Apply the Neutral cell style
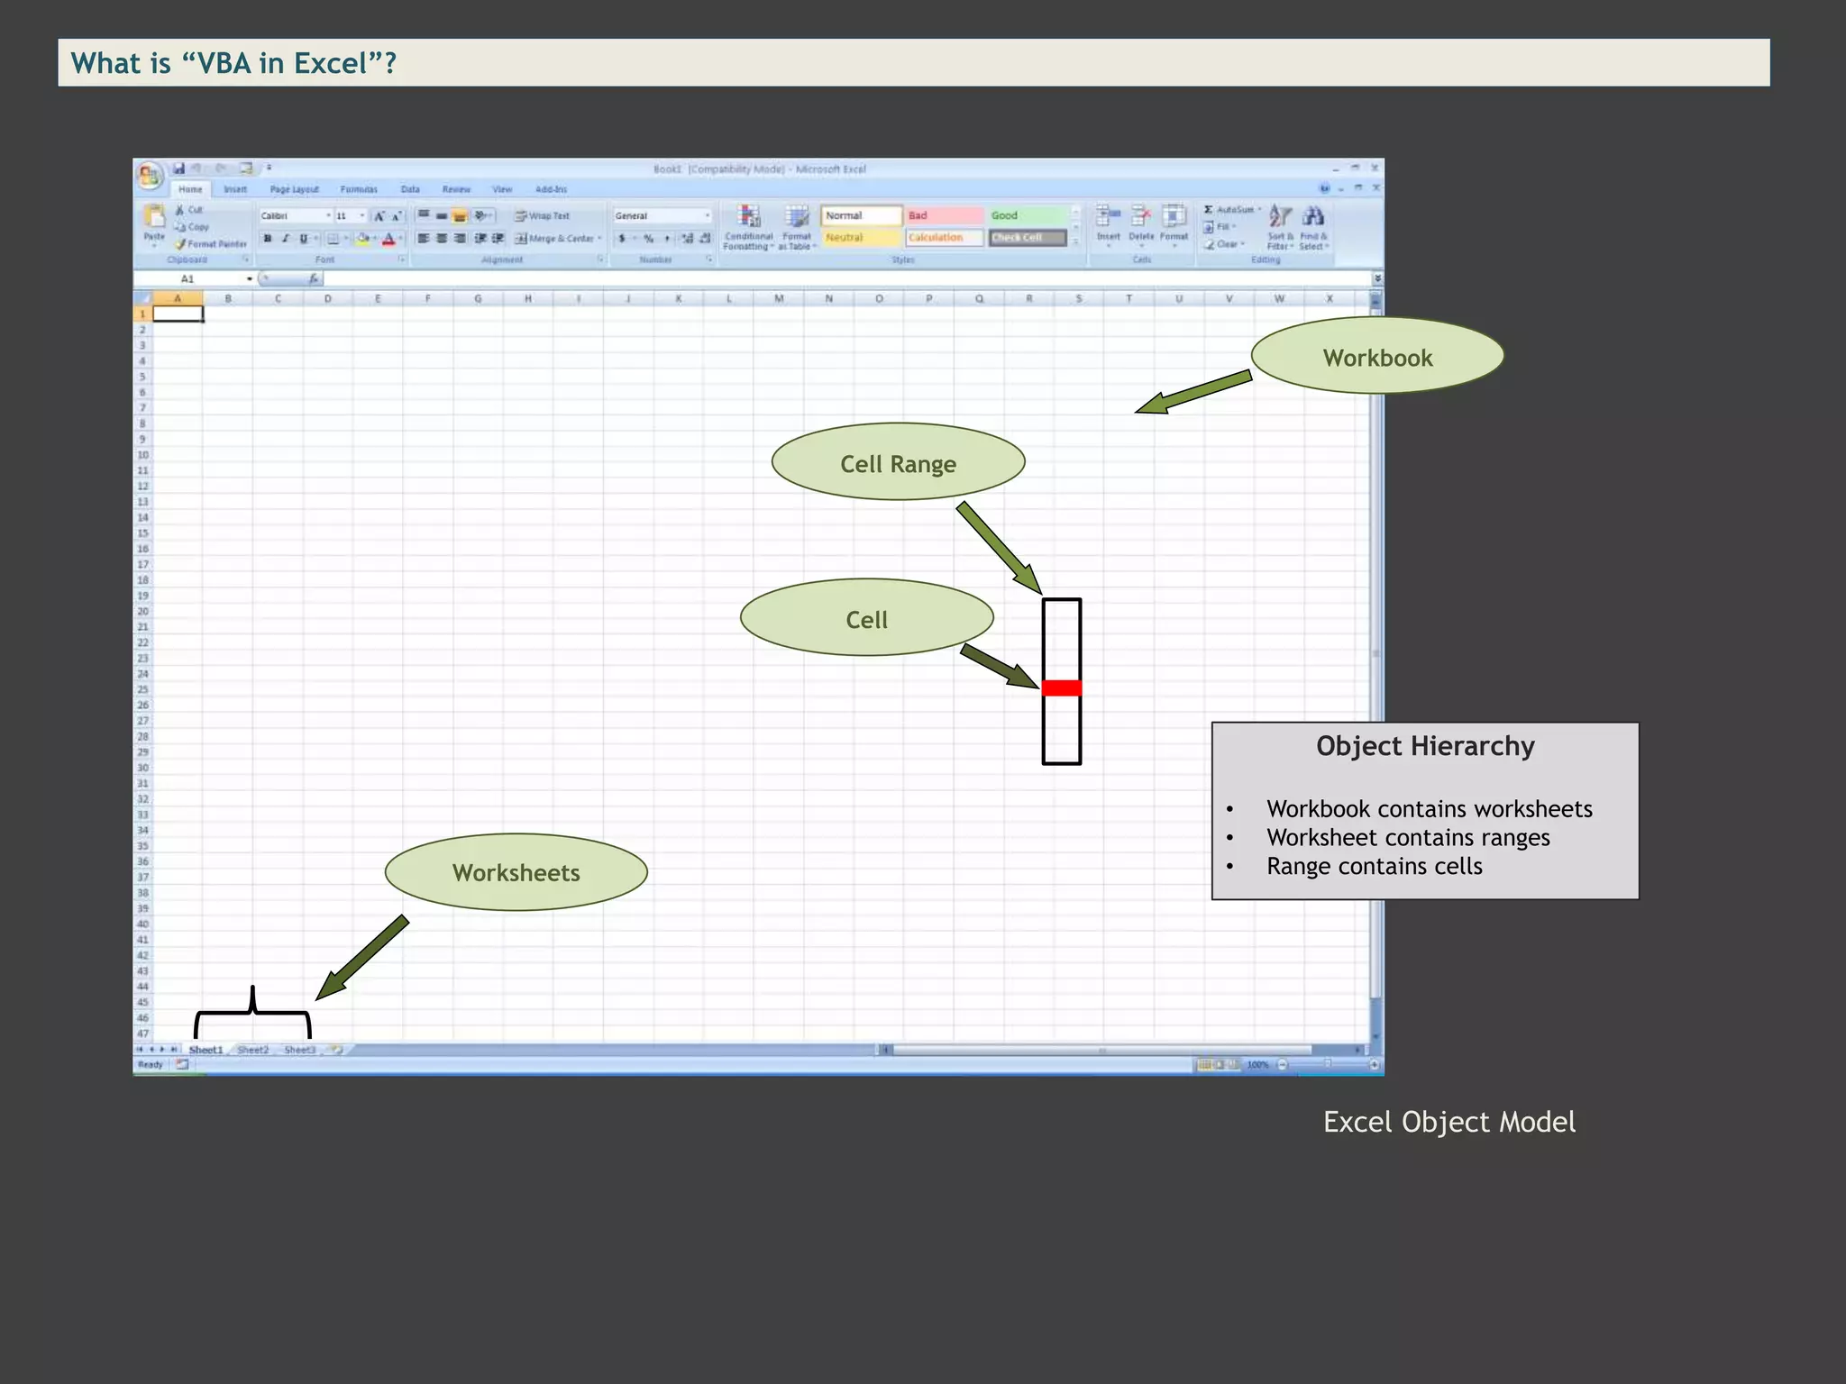This screenshot has height=1384, width=1846. pos(862,238)
